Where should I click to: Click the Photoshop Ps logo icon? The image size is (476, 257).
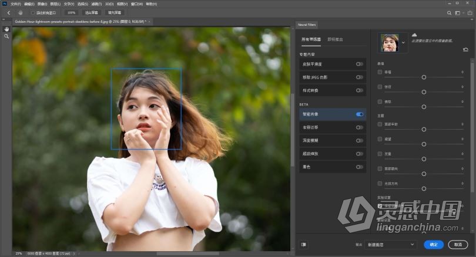point(5,4)
